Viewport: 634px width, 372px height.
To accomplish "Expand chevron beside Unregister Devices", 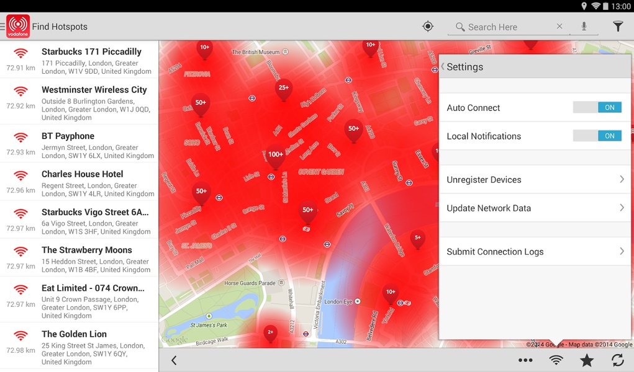I will pos(622,179).
